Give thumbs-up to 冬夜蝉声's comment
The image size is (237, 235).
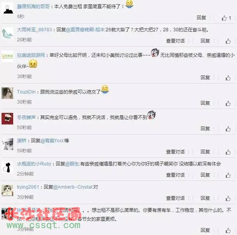click(228, 129)
